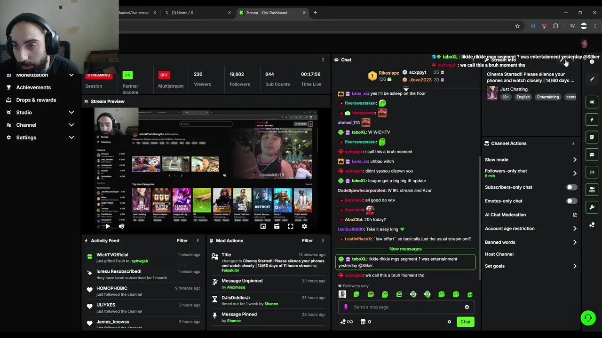Open Activity Feed three-dot options

coord(198,241)
